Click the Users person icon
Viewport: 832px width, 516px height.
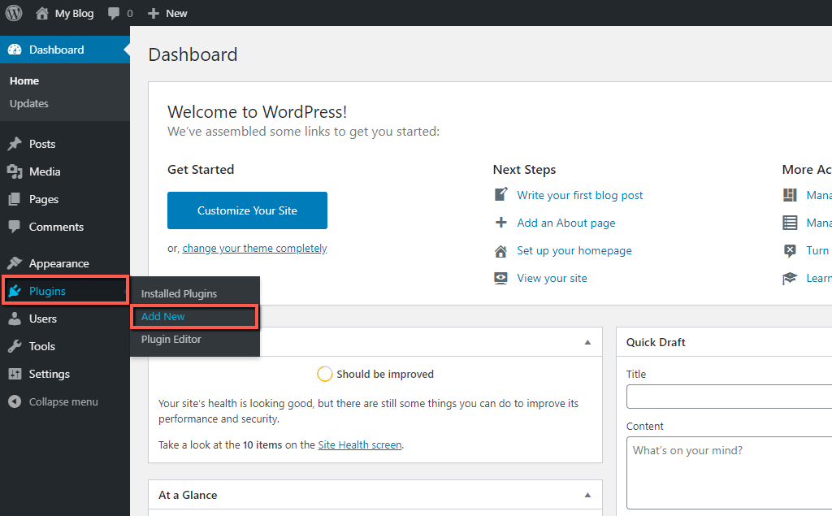click(x=15, y=319)
